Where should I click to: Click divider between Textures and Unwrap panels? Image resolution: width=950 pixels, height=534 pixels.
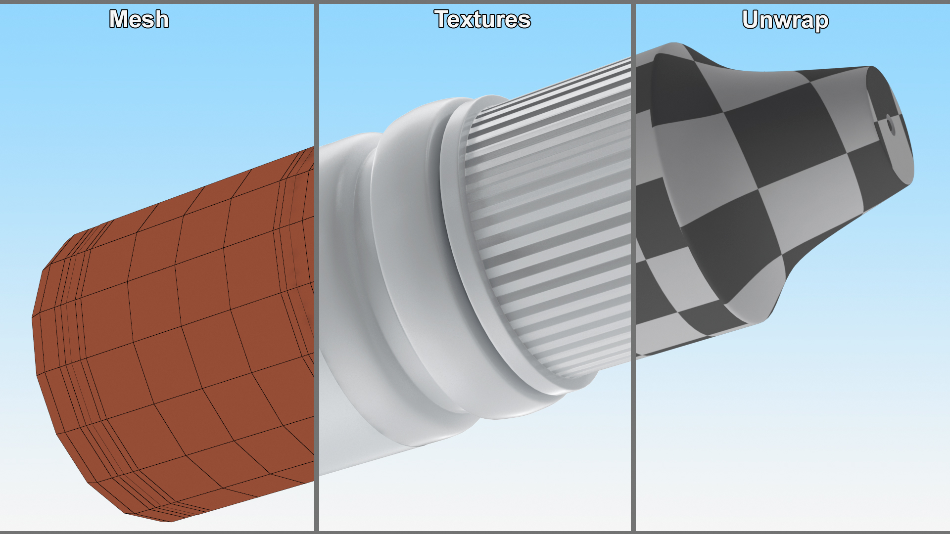click(633, 267)
